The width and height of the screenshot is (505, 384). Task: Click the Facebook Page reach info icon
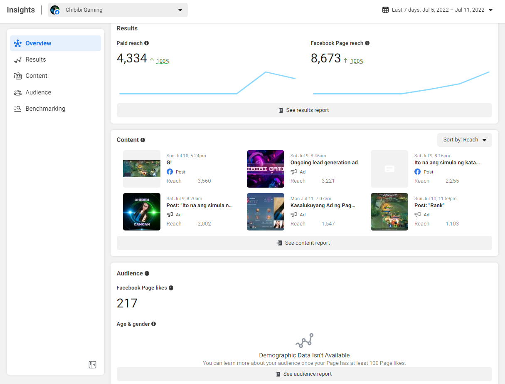(x=367, y=43)
